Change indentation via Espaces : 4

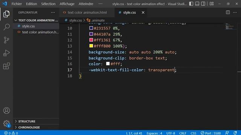click(154, 133)
